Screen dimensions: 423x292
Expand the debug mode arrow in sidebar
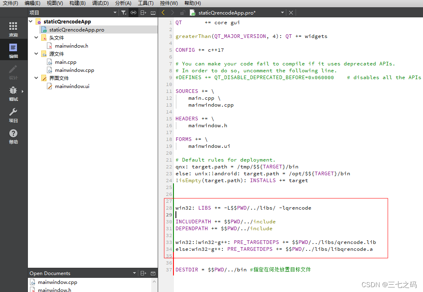click(23, 91)
